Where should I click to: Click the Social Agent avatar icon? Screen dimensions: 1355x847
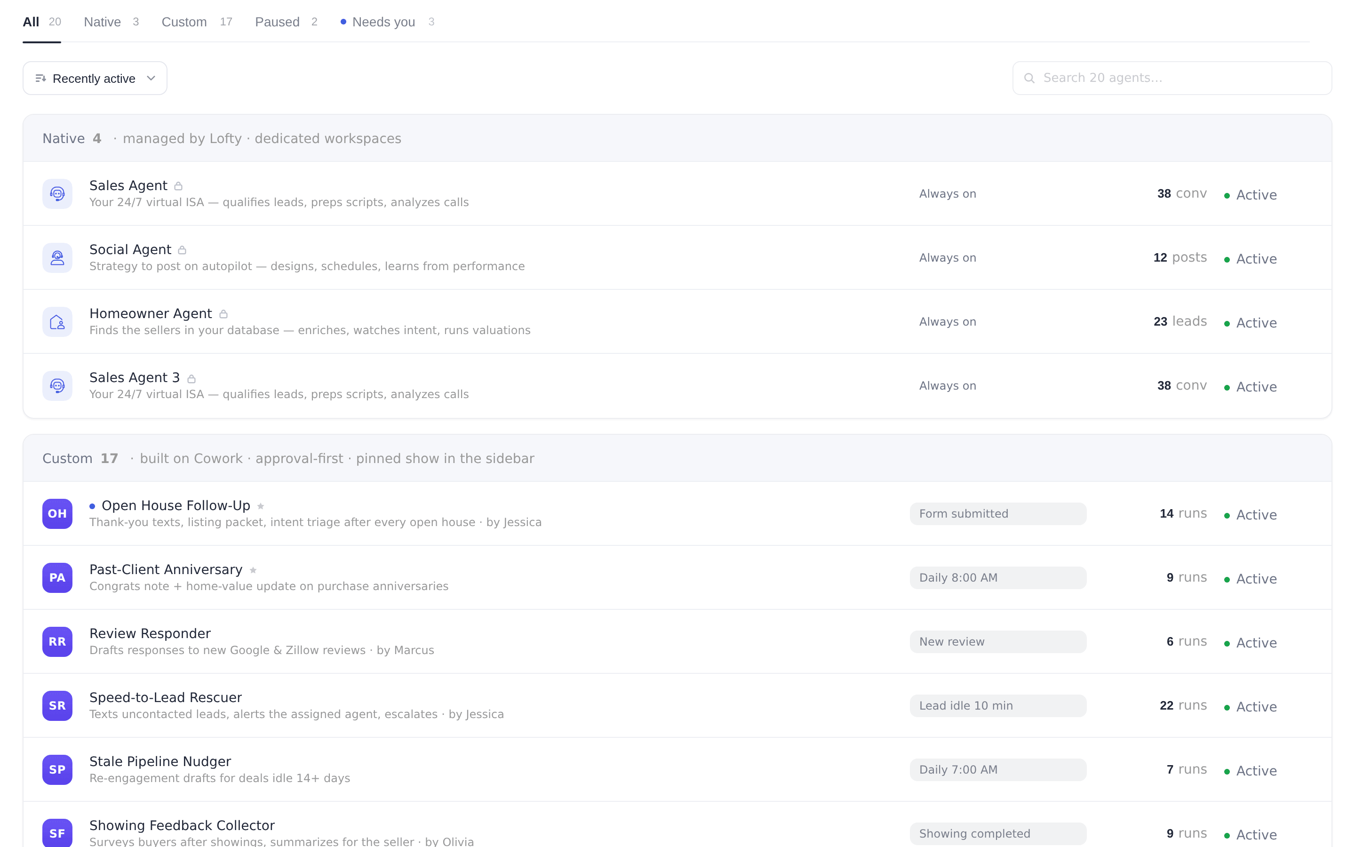click(57, 258)
